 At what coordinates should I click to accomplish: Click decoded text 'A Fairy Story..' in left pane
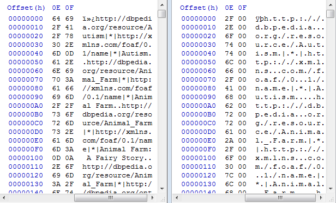point(119,158)
